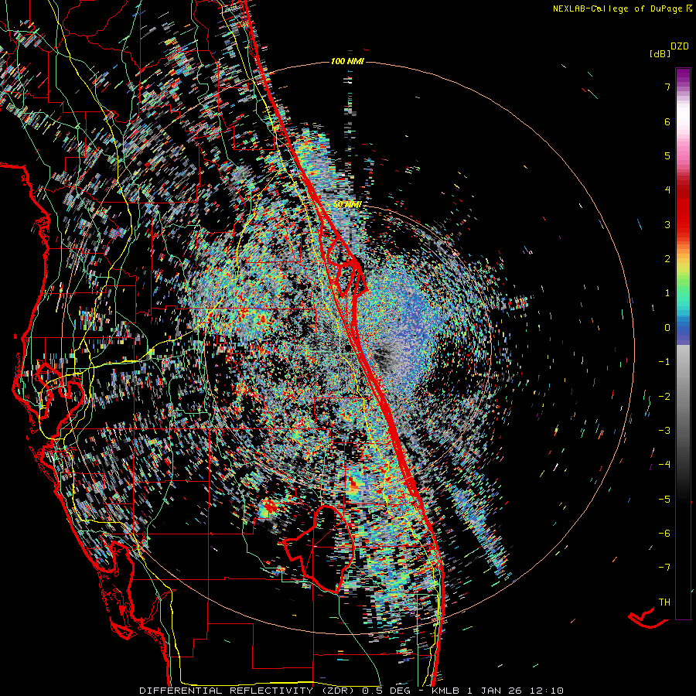Click the 0 value on the scale

[667, 328]
